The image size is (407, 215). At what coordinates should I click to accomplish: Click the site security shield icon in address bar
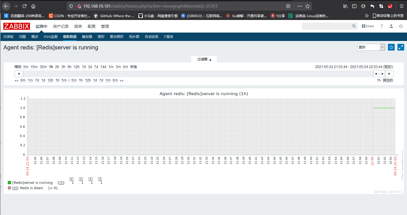71,6
